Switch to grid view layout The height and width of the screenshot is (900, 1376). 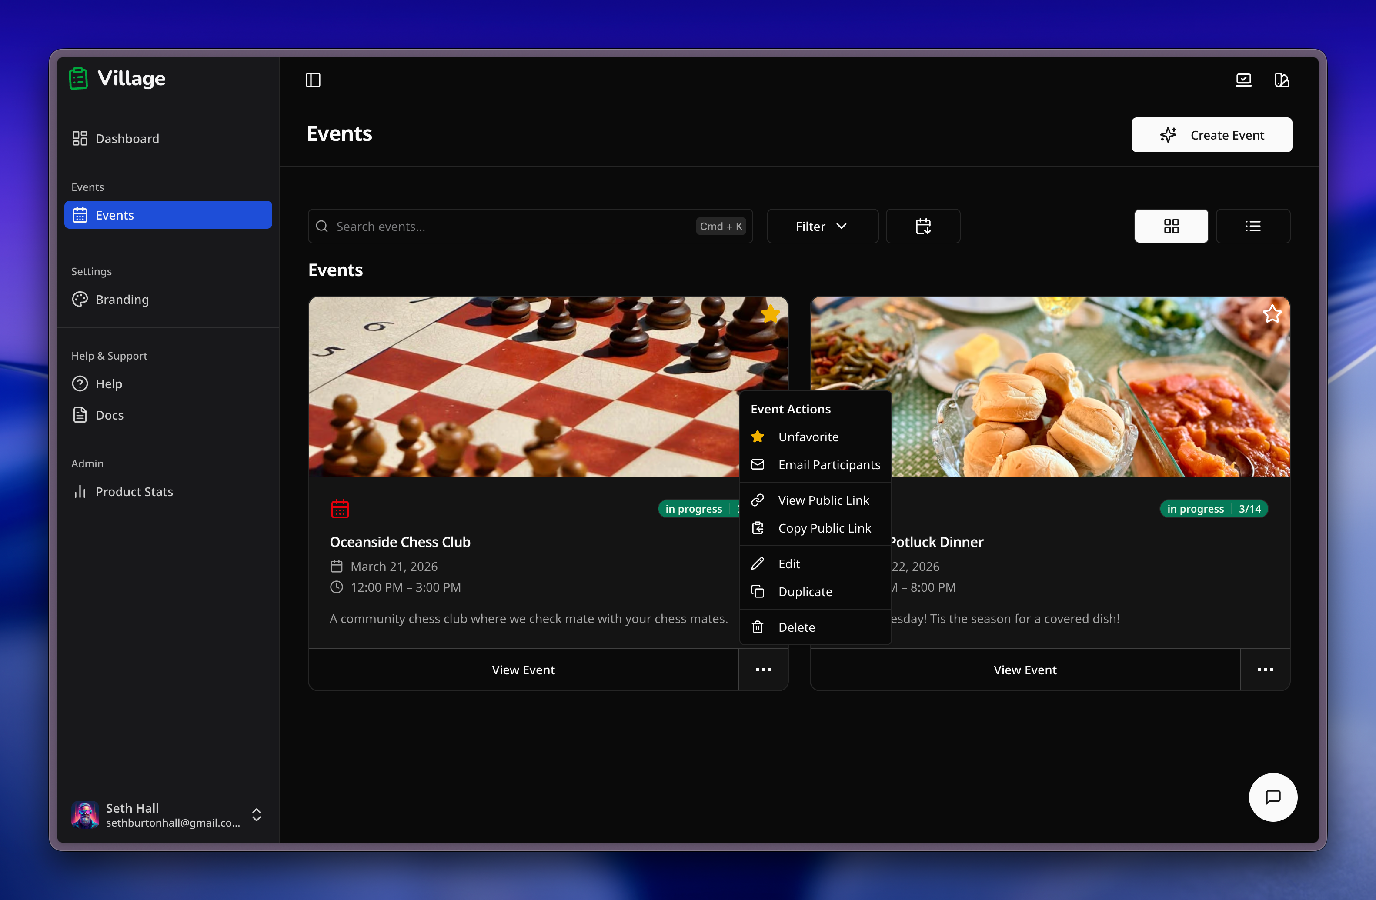[x=1171, y=226]
